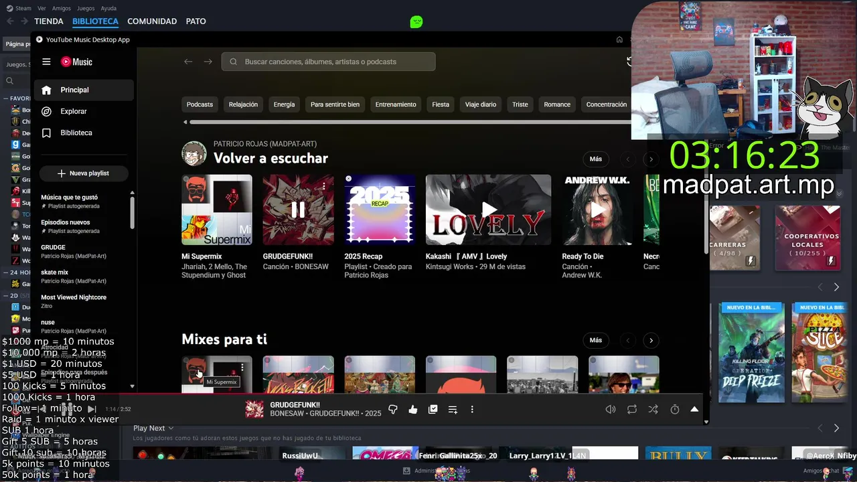Open Principal home page in sidebar
The image size is (857, 482).
coord(84,90)
